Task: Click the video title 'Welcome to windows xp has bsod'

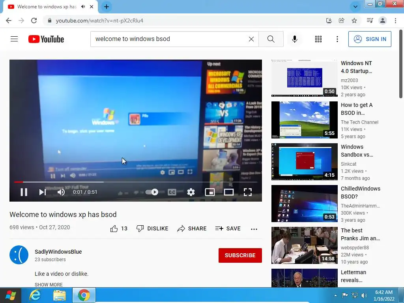Action: tap(63, 215)
